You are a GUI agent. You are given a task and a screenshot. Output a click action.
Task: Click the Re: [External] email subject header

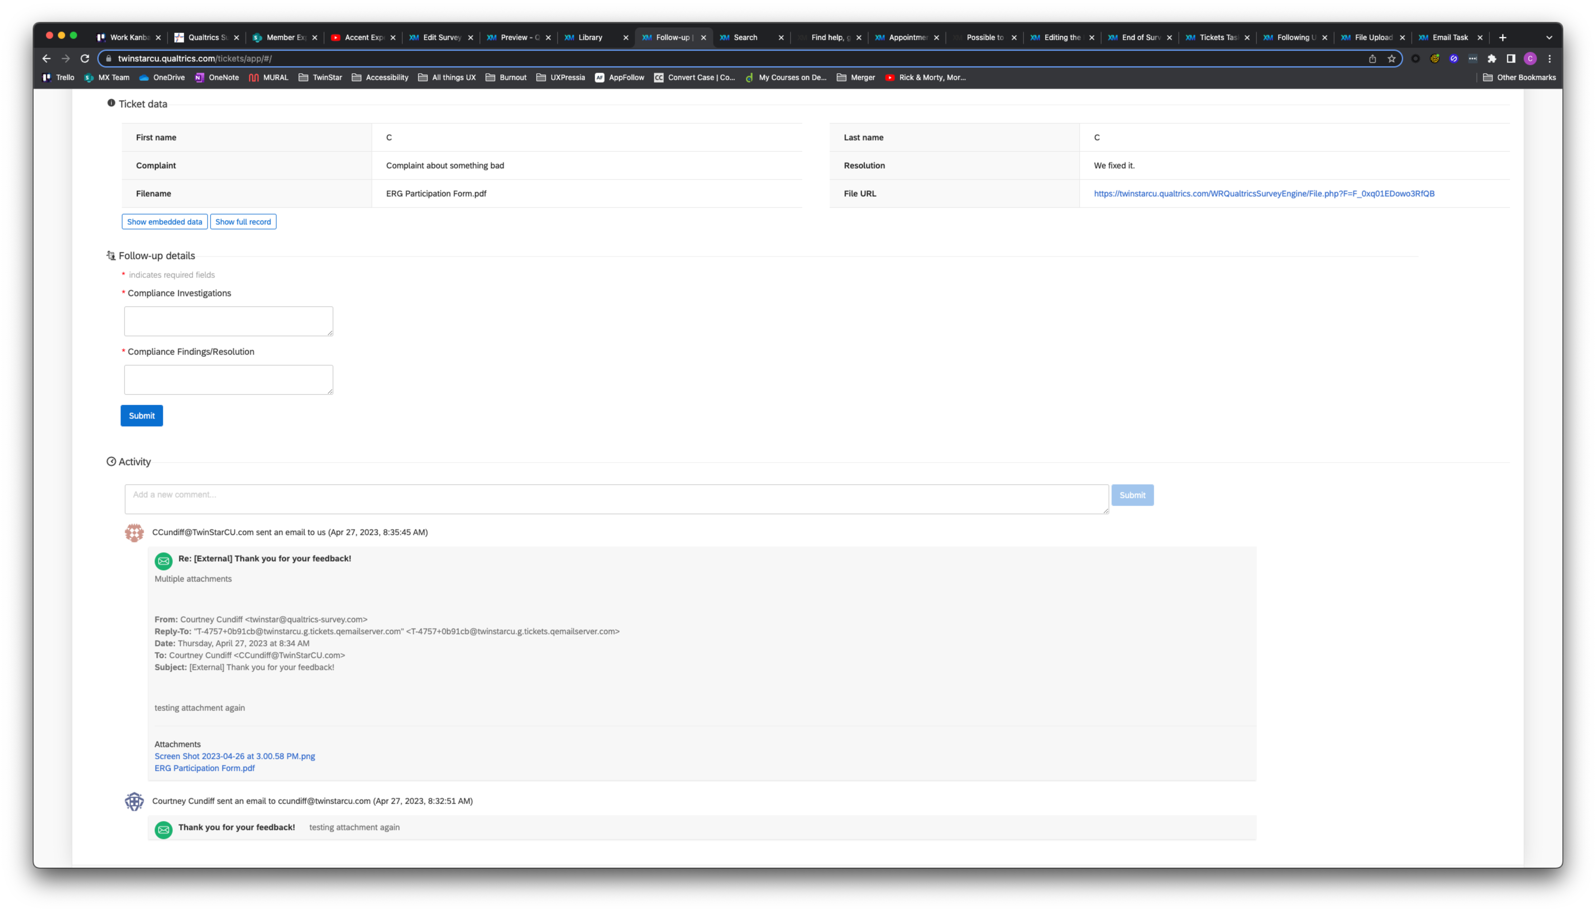[264, 558]
